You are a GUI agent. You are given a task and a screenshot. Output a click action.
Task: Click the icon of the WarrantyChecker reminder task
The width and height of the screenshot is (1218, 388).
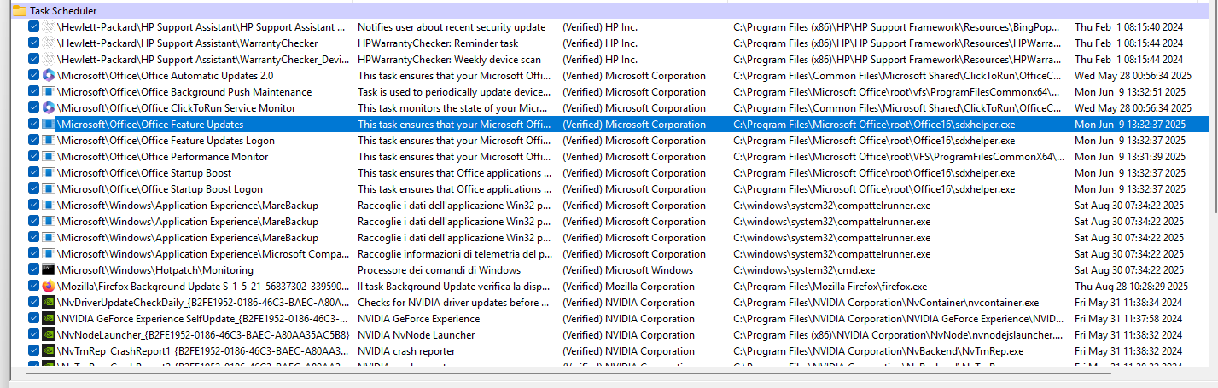[x=49, y=43]
